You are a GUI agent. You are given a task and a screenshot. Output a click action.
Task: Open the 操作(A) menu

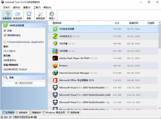coord(17,7)
